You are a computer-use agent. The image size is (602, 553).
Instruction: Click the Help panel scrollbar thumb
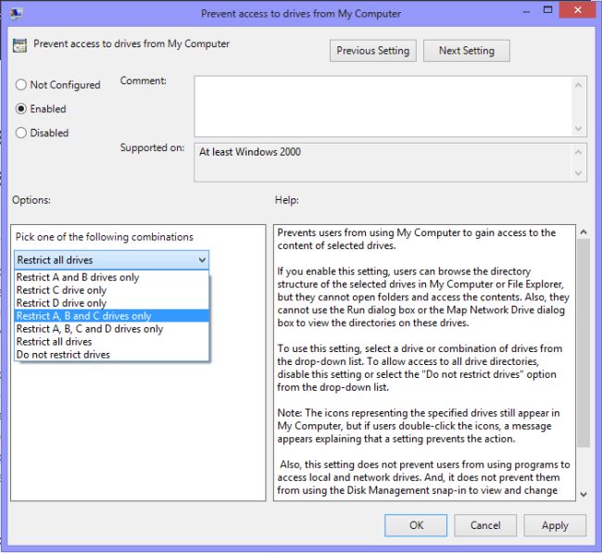pos(583,343)
